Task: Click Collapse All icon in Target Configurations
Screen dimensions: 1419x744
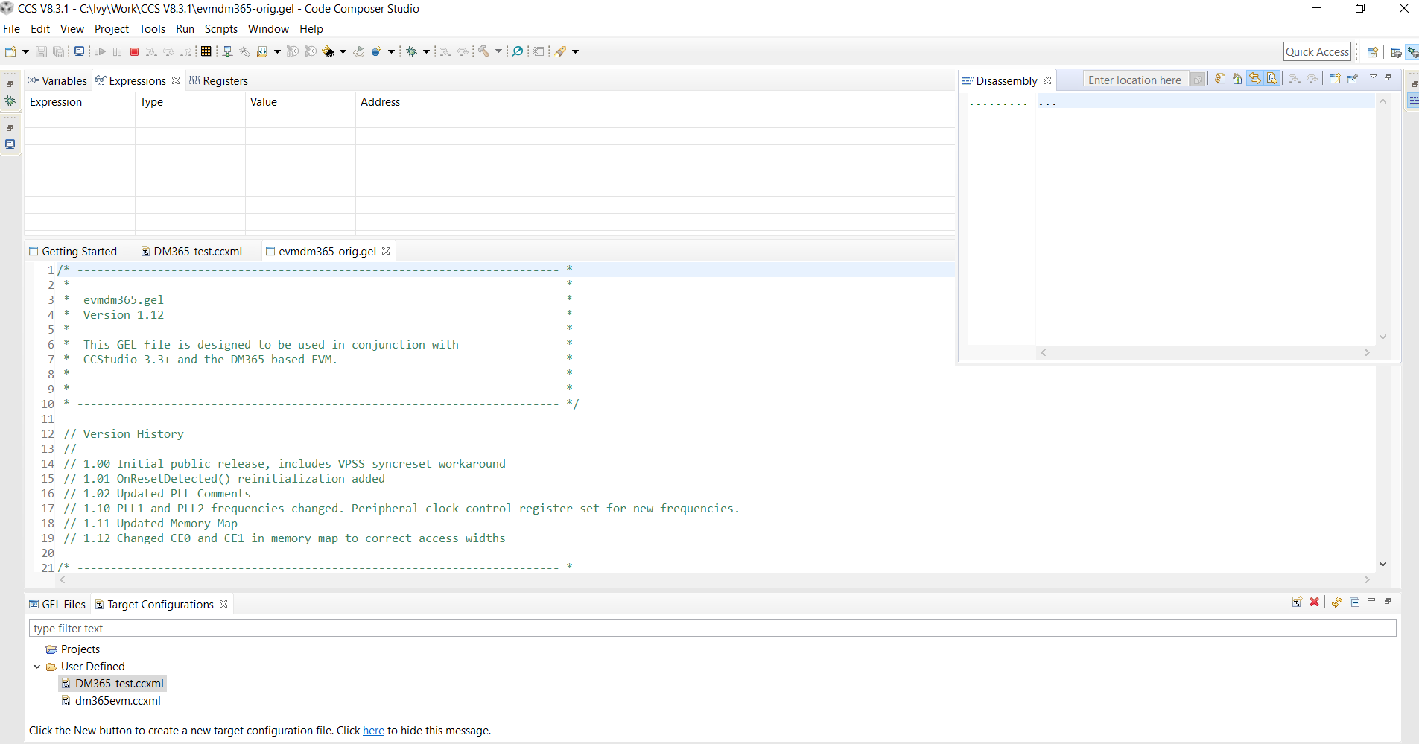Action: point(1354,602)
